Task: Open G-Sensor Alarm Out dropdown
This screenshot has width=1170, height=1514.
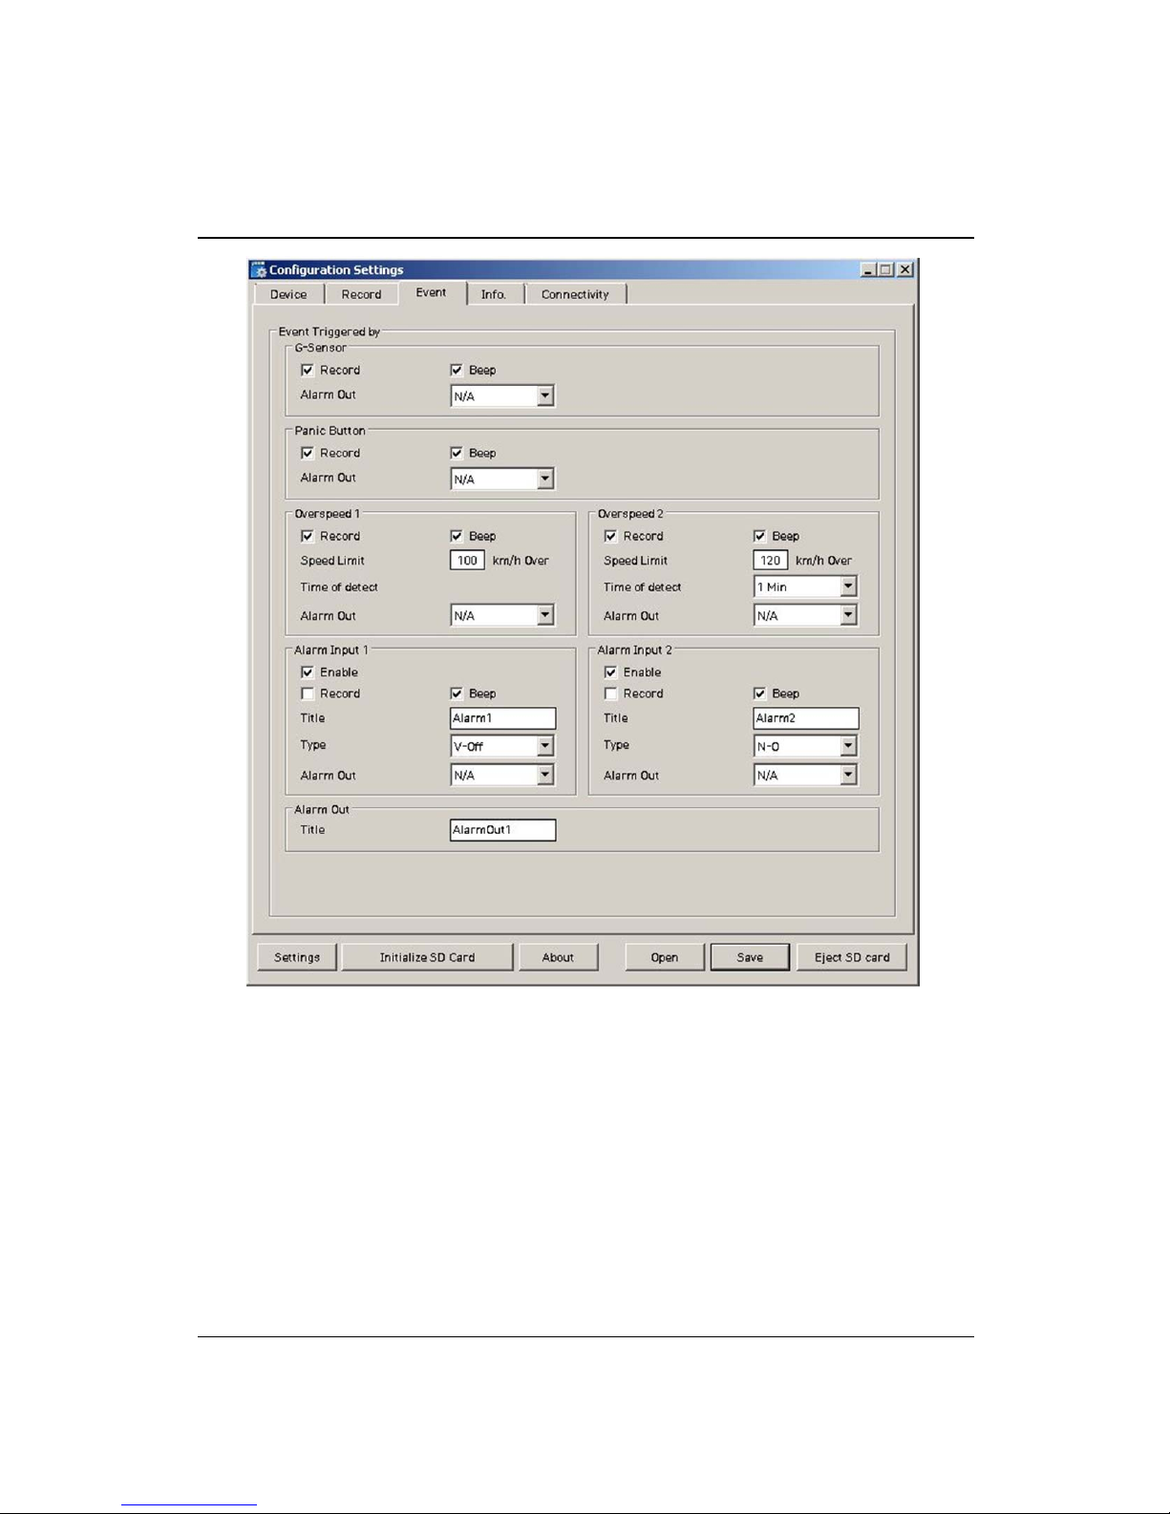Action: pos(502,395)
